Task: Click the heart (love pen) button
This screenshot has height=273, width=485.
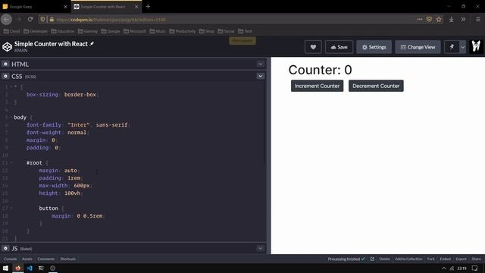Action: (313, 47)
